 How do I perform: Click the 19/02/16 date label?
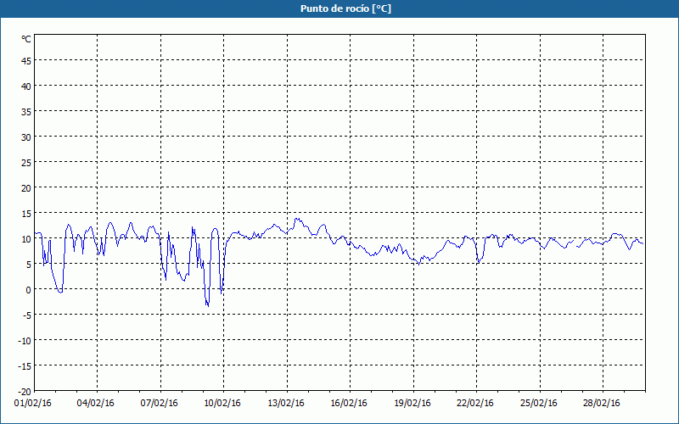(x=412, y=404)
